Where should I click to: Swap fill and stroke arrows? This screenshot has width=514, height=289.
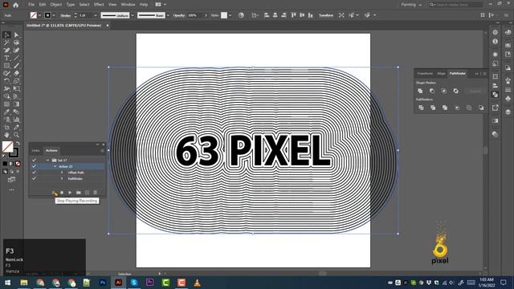click(18, 144)
